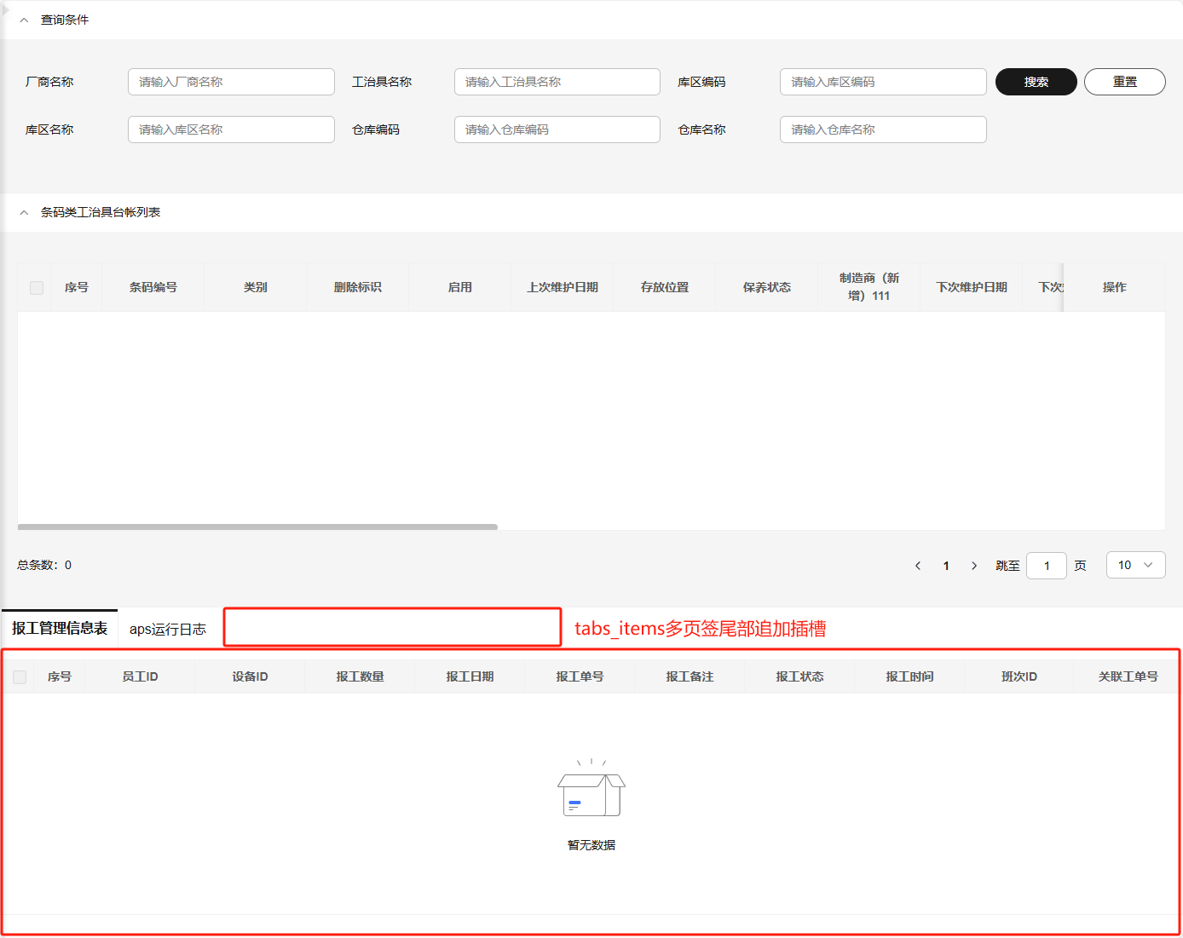This screenshot has height=938, width=1183.
Task: Collapse the 条码类工治具台帐列表 section
Action: [24, 212]
